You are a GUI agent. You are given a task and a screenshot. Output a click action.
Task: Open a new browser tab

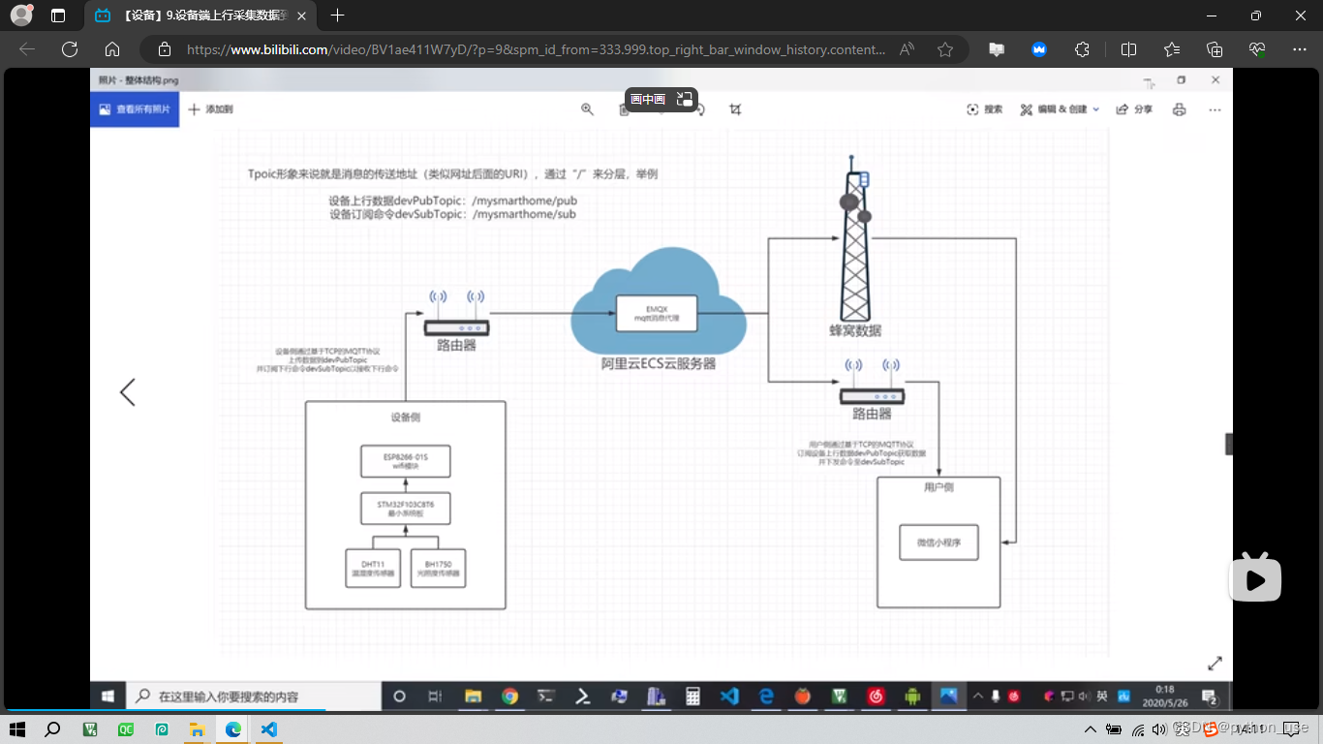337,15
